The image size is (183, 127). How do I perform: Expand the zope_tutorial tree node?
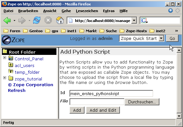point(4,78)
